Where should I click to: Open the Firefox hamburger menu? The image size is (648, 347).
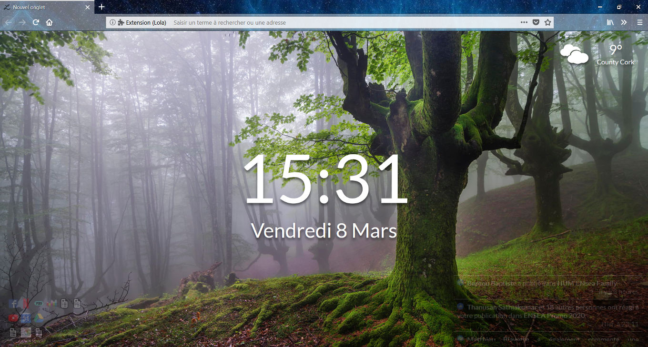639,22
